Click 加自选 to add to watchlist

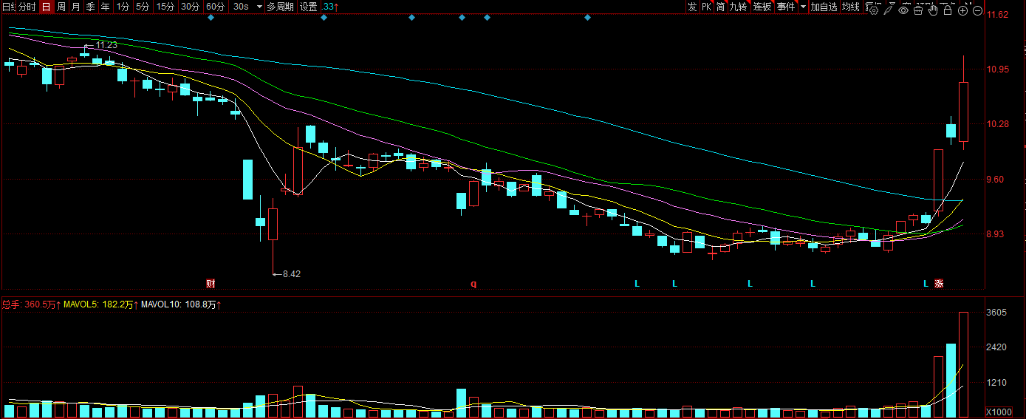click(x=824, y=7)
